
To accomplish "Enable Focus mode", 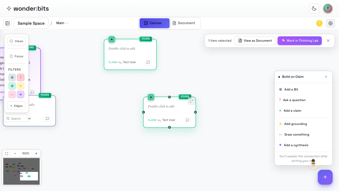I will 16,56.
